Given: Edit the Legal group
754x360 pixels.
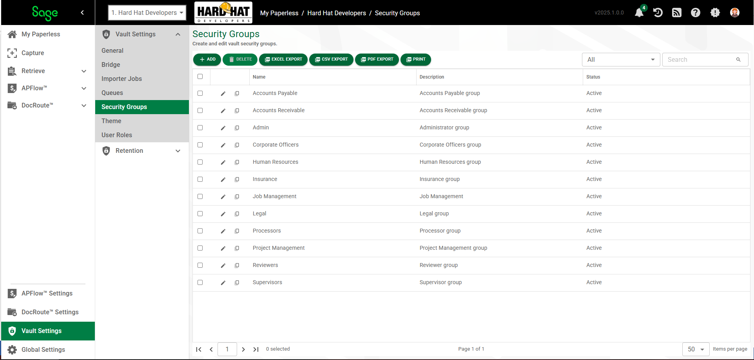Looking at the screenshot, I should [223, 214].
